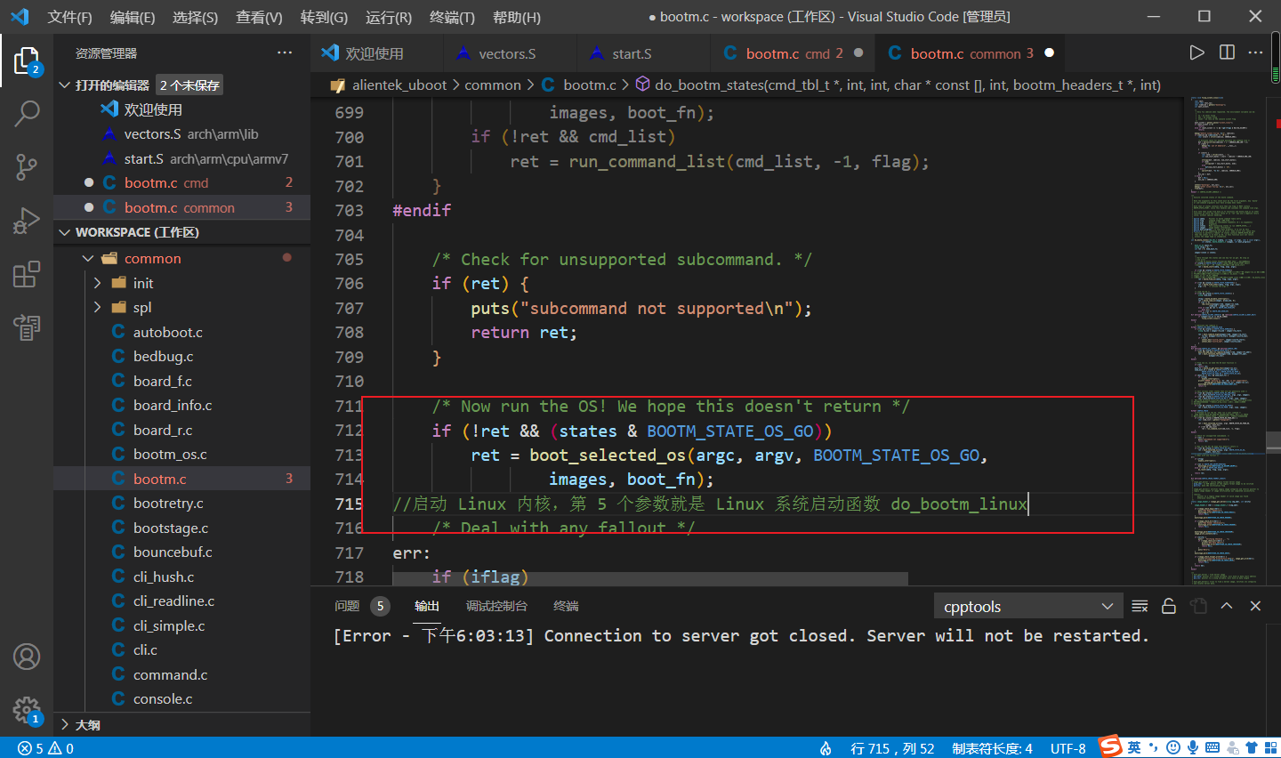Open the Selection menu
The image size is (1281, 758).
(195, 17)
